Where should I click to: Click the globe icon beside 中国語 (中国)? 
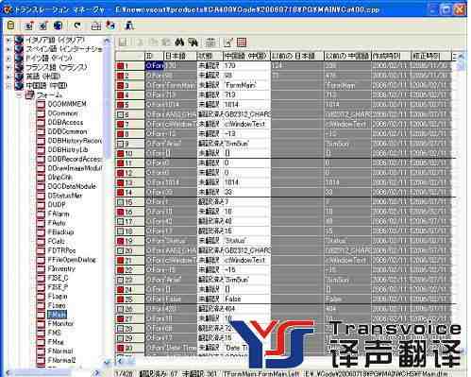(x=19, y=85)
